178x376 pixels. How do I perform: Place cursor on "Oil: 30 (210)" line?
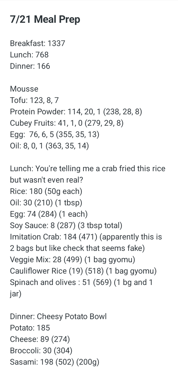[46, 203]
